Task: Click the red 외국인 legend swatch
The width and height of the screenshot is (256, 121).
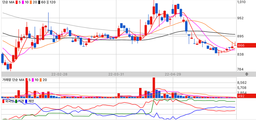Action: pyautogui.click(x=4, y=101)
